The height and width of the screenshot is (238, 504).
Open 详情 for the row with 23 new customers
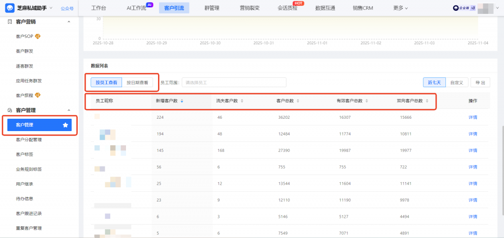(x=473, y=200)
